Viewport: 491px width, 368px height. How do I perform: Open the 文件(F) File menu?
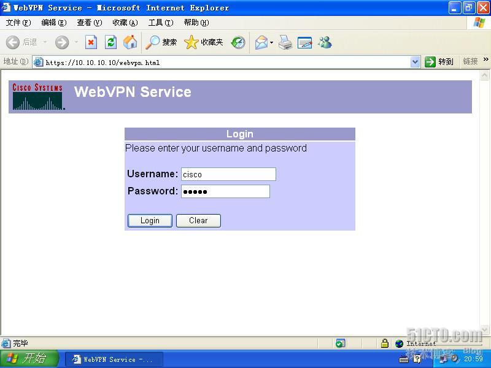click(x=18, y=23)
